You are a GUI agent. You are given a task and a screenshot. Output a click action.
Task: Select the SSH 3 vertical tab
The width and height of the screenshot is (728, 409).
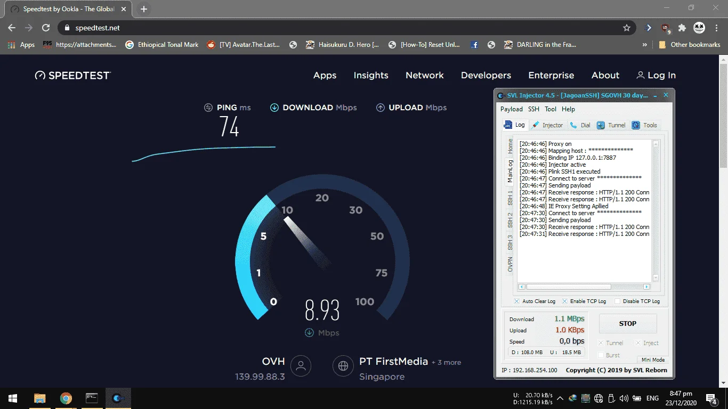[510, 242]
